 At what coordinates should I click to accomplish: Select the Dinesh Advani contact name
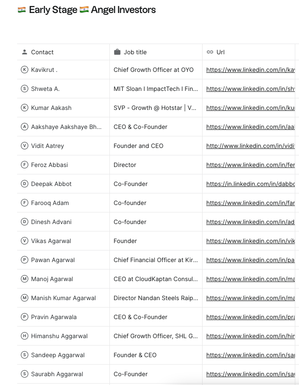(x=51, y=222)
